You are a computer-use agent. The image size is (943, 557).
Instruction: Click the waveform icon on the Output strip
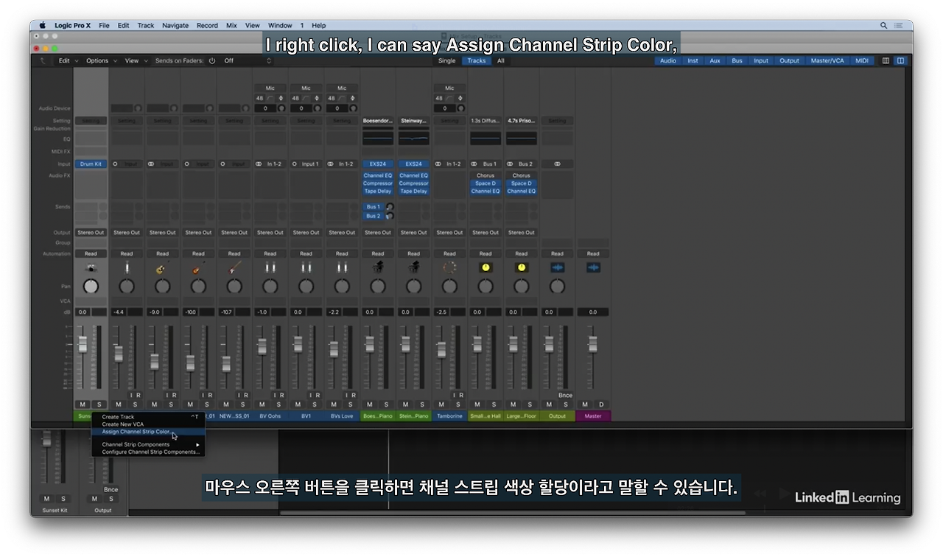point(558,268)
